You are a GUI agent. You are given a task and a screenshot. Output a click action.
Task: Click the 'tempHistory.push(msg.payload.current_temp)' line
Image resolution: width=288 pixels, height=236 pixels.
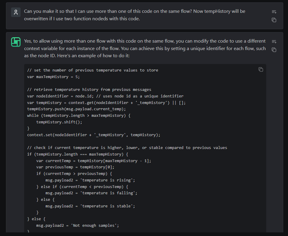click(76, 109)
